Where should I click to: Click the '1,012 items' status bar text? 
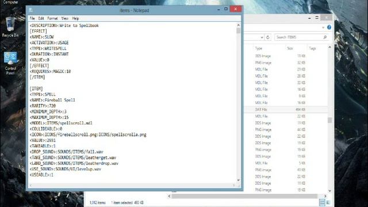pos(97,202)
